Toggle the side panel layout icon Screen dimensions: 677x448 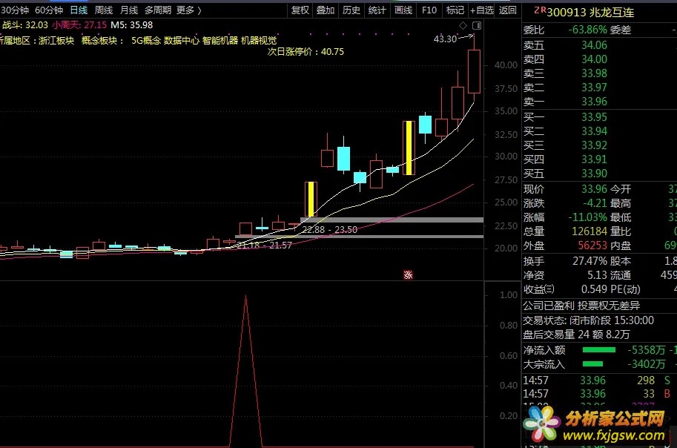[477, 25]
